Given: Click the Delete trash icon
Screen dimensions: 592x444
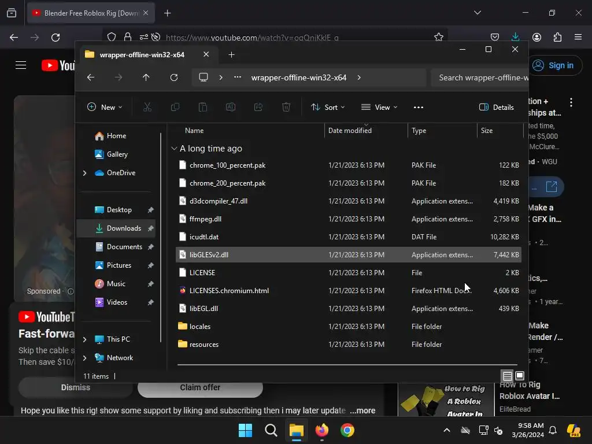Looking at the screenshot, I should click(286, 107).
